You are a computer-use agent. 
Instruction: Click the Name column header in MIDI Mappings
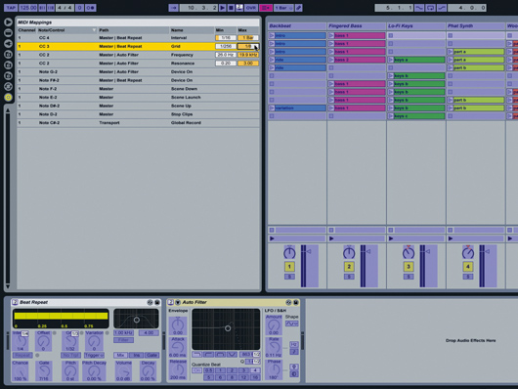(192, 30)
